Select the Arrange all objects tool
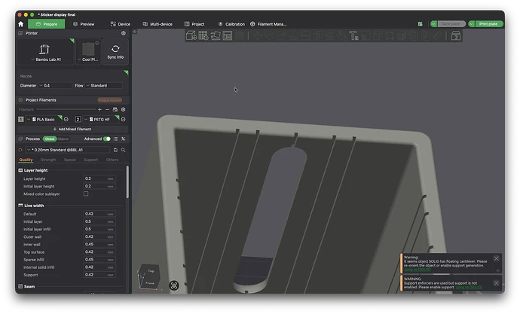Image resolution: width=520 pixels, height=314 pixels. coord(228,35)
